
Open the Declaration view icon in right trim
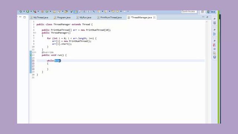pos(215,53)
